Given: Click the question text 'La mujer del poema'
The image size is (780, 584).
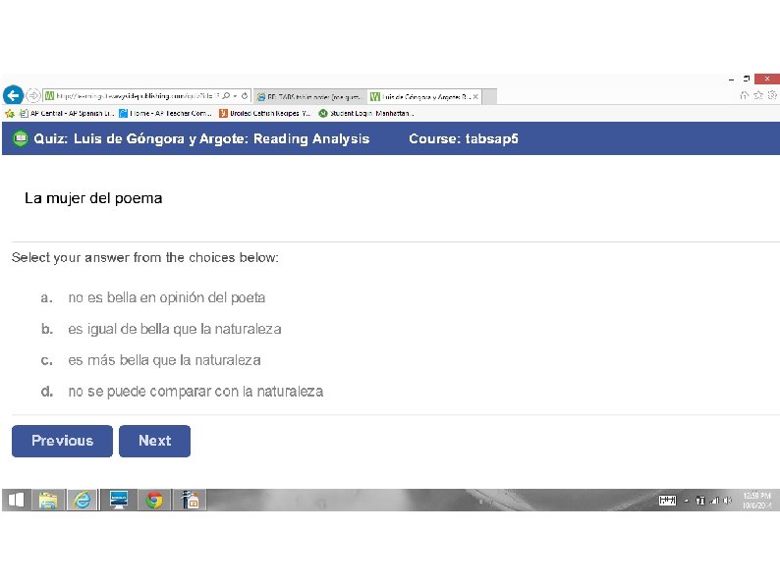Looking at the screenshot, I should (x=93, y=199).
